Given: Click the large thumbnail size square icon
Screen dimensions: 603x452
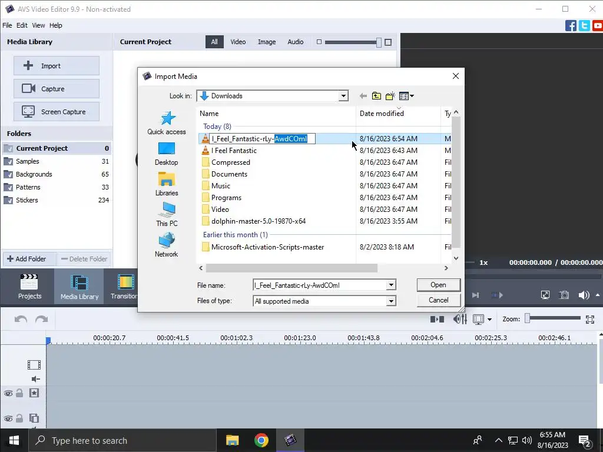Looking at the screenshot, I should pos(388,42).
